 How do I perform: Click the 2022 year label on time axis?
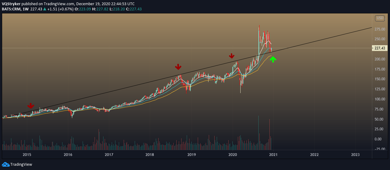[x=314, y=155]
